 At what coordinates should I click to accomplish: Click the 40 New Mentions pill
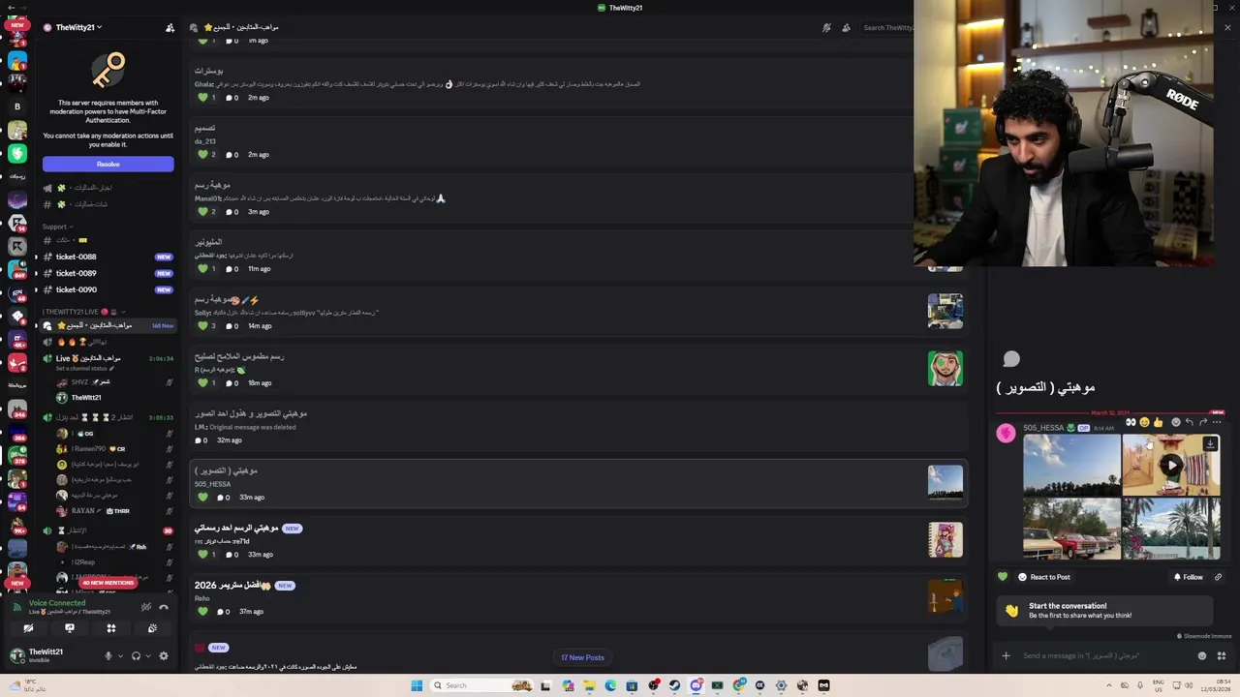[x=108, y=583]
